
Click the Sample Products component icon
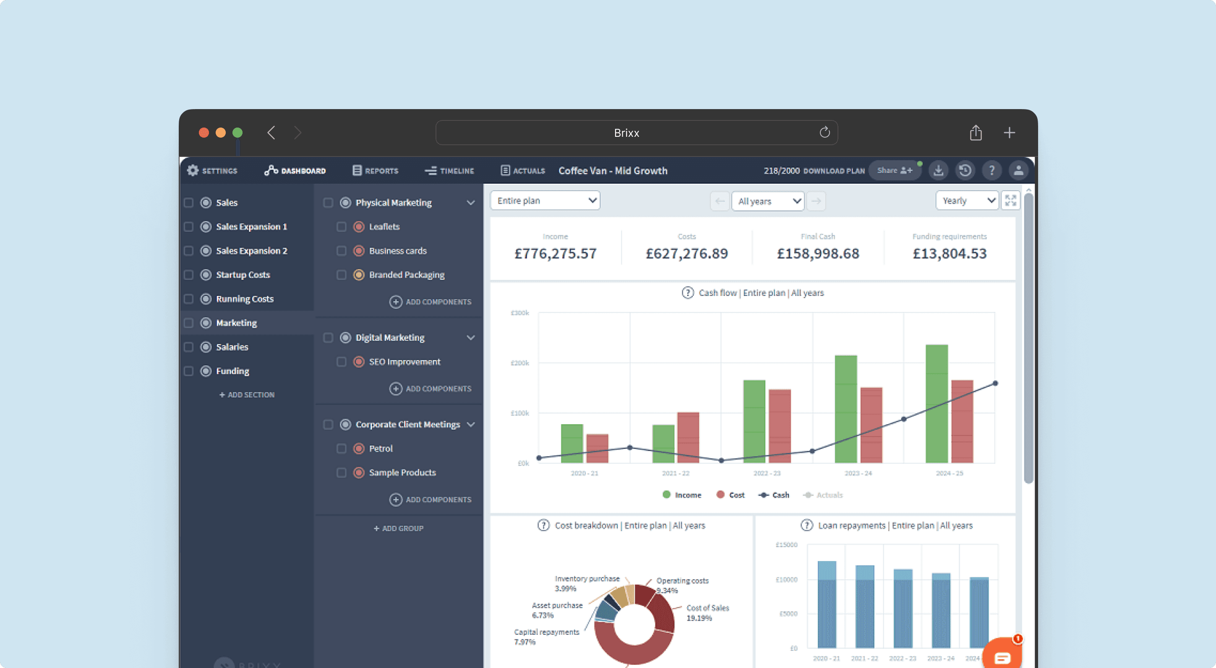(x=359, y=472)
